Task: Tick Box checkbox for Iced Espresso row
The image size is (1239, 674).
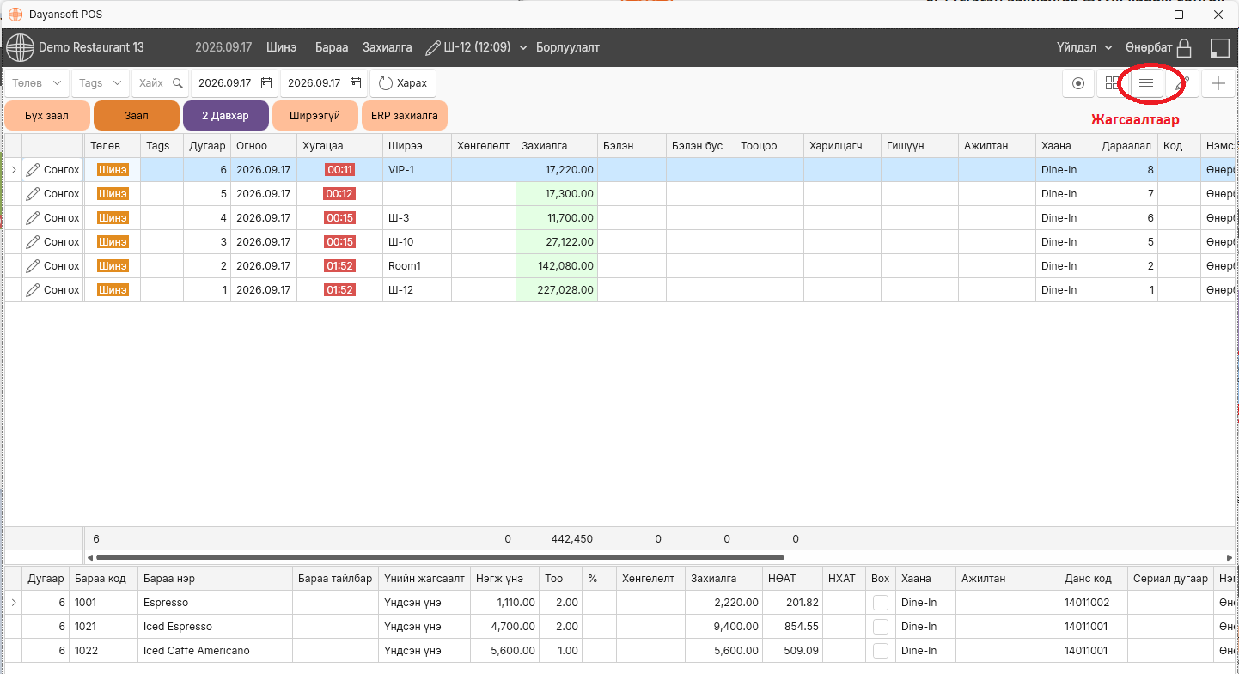Action: (x=881, y=627)
